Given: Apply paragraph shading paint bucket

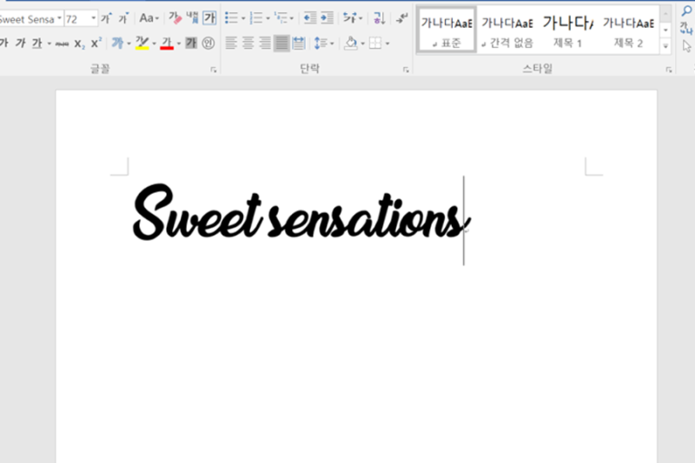Looking at the screenshot, I should click(x=351, y=43).
